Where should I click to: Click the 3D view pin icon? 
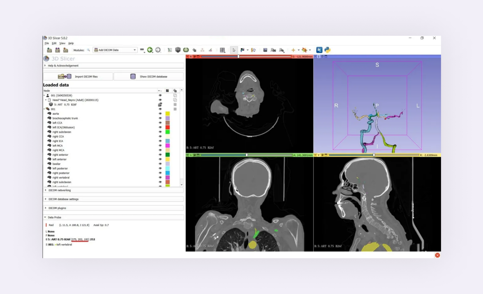[315, 57]
